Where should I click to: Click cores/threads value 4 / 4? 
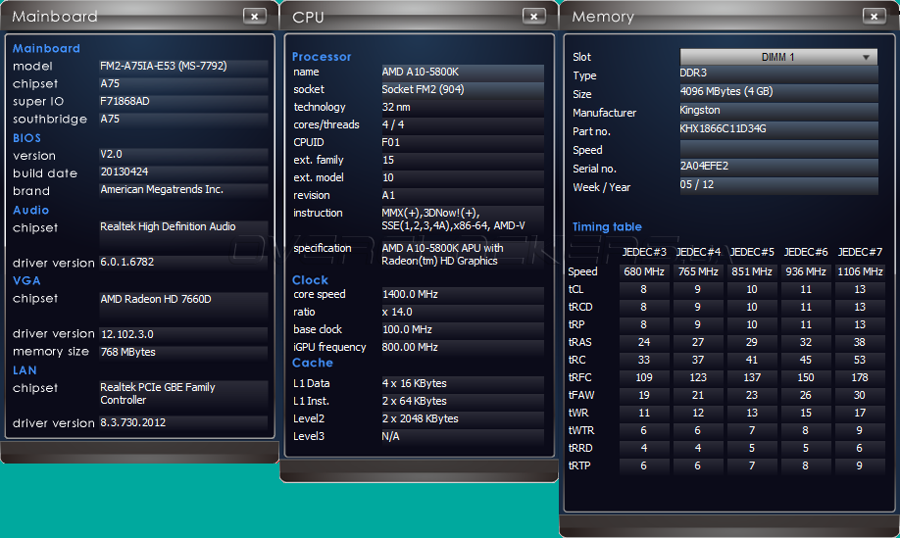(462, 124)
